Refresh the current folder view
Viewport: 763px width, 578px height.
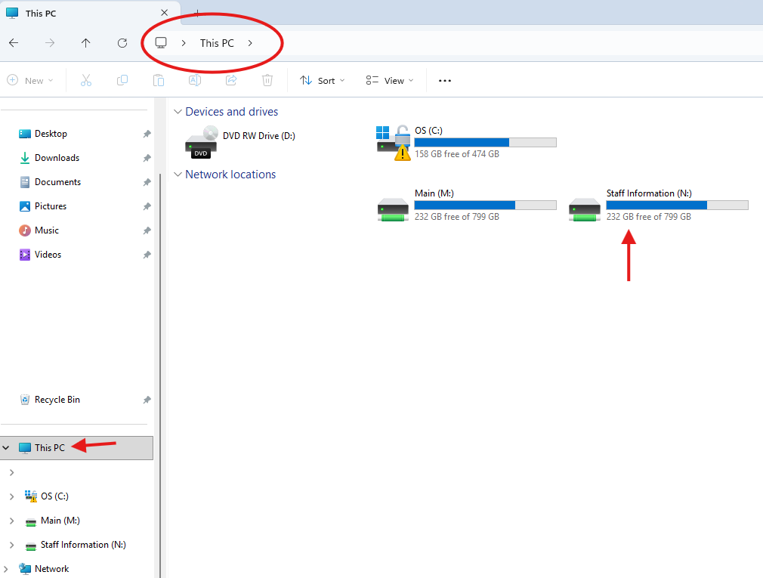click(x=122, y=43)
